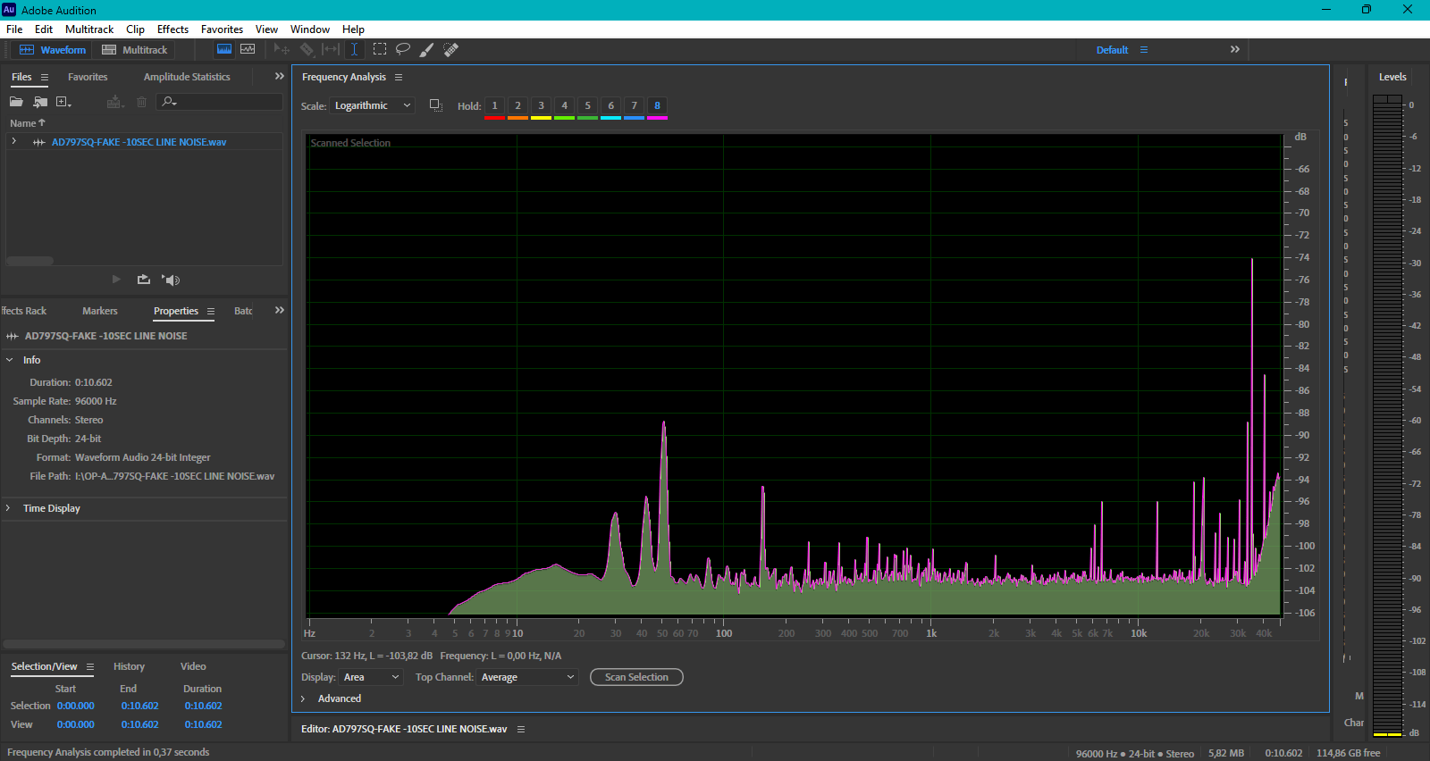1430x761 pixels.
Task: Toggle Hold button 6
Action: (610, 106)
